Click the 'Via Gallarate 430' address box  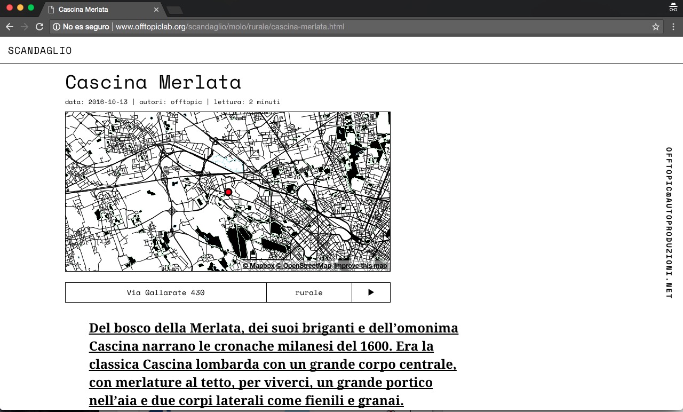166,292
